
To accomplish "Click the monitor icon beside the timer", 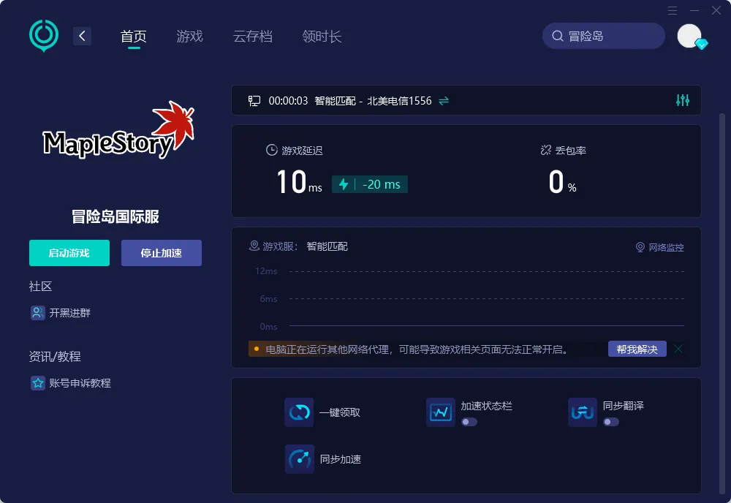I will 254,101.
